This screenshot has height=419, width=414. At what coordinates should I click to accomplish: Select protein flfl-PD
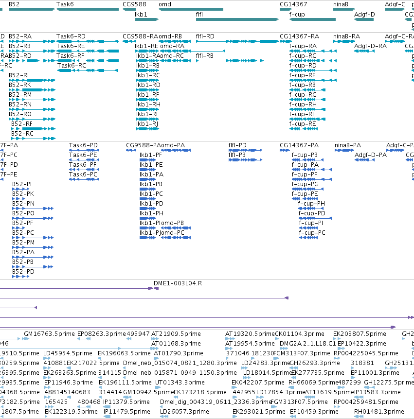pyautogui.click(x=245, y=150)
